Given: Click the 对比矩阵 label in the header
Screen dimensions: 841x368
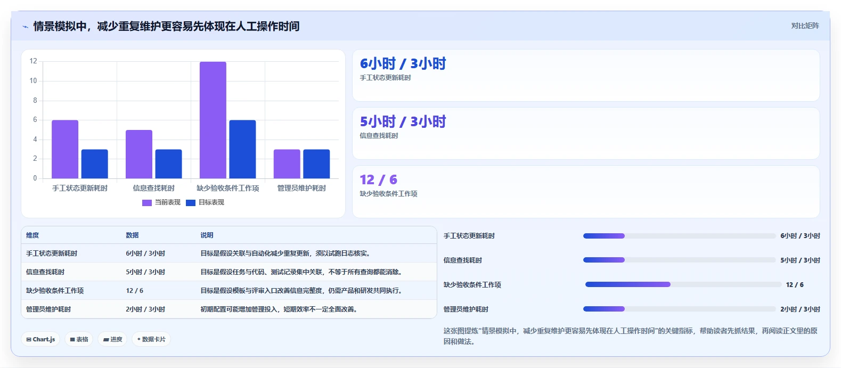Looking at the screenshot, I should pyautogui.click(x=805, y=26).
